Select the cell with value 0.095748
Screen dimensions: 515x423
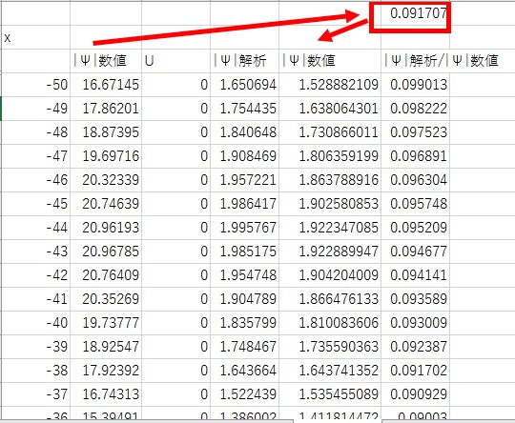[415, 204]
